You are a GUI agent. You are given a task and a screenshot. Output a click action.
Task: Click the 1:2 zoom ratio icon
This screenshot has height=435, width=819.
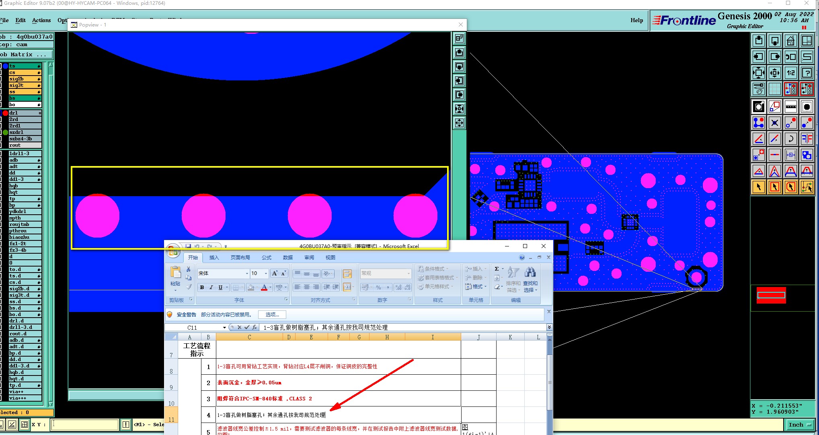click(x=790, y=73)
